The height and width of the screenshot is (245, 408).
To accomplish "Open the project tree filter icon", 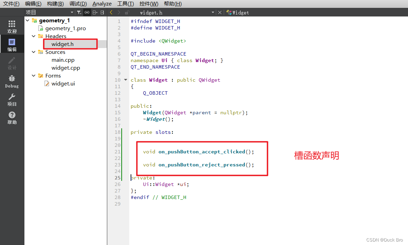I will click(x=79, y=12).
